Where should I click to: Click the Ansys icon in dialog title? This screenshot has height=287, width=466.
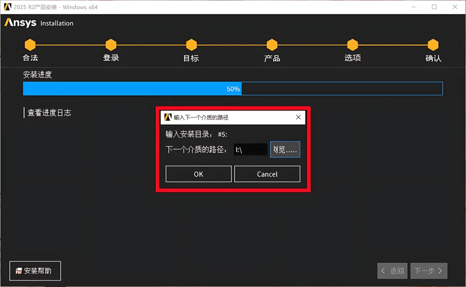[168, 117]
